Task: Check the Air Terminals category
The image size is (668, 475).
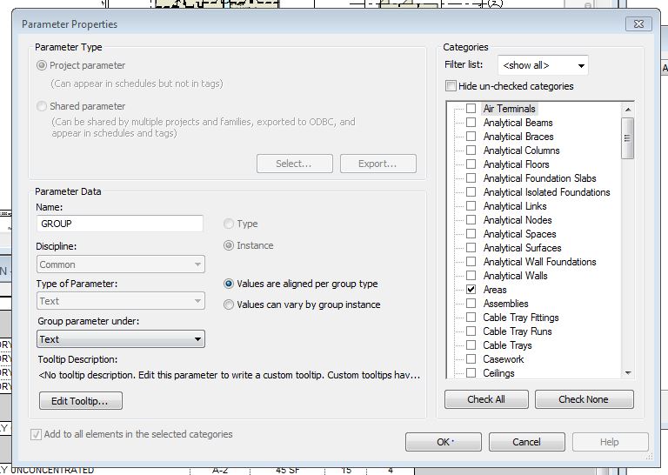Action: pyautogui.click(x=471, y=108)
